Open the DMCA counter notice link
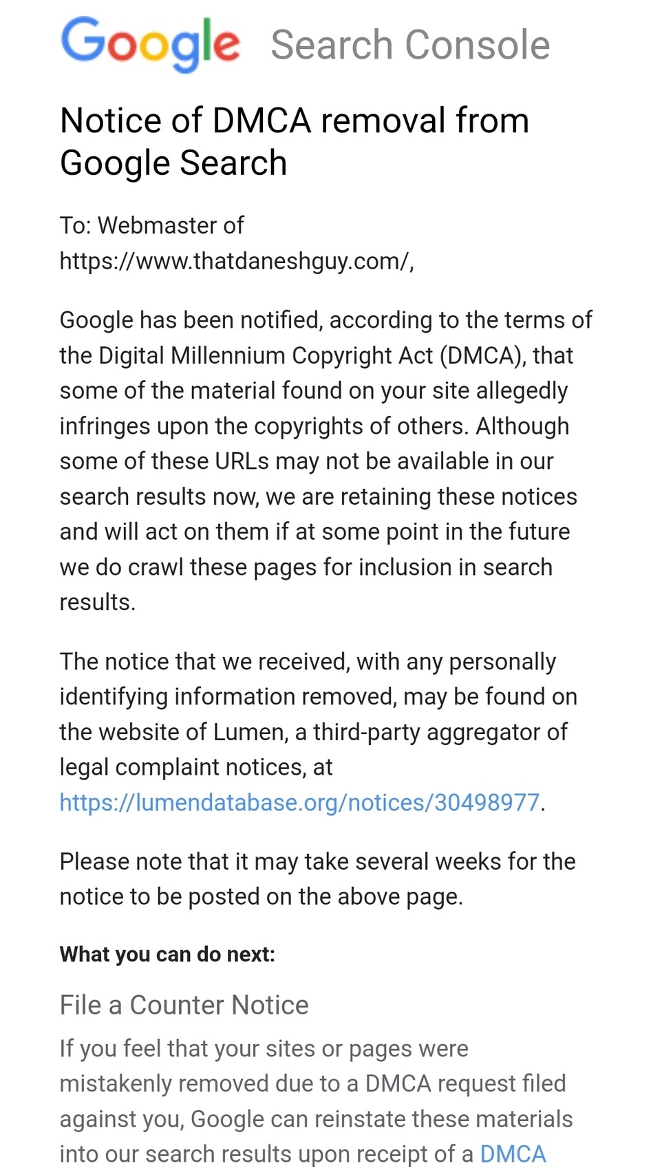 click(x=513, y=1154)
